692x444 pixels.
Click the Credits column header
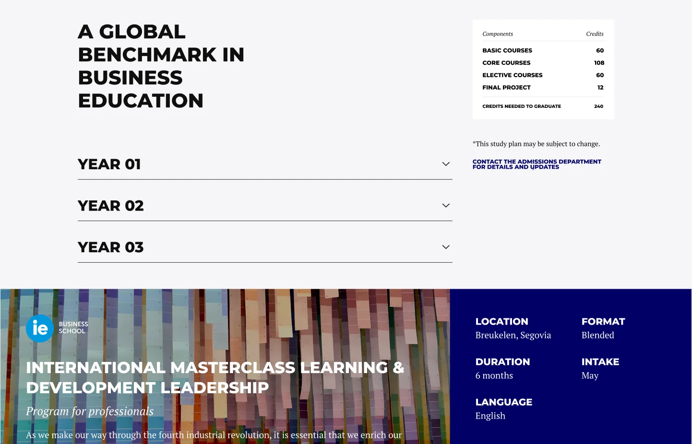pyautogui.click(x=595, y=34)
